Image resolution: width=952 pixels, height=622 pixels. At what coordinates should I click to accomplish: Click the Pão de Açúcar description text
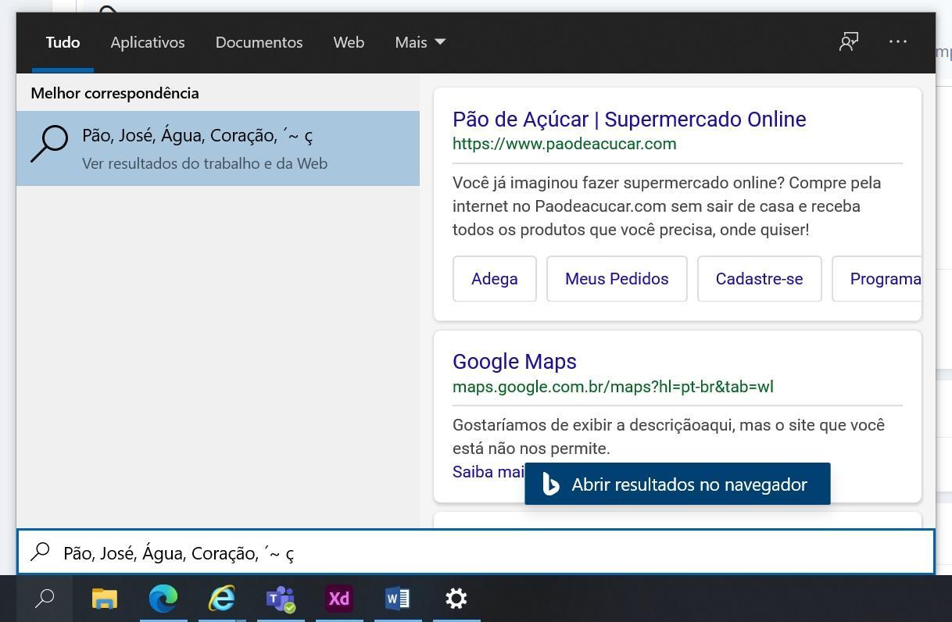click(x=667, y=206)
